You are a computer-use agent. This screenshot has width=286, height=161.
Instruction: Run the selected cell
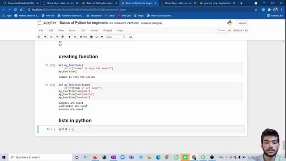(84, 37)
